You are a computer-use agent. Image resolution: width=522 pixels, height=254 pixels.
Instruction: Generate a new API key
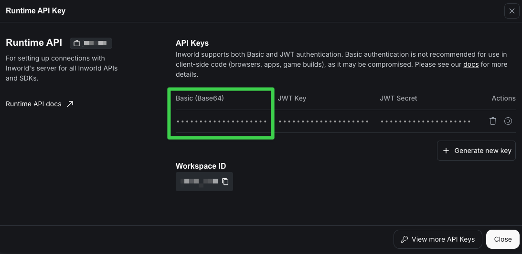[476, 151]
